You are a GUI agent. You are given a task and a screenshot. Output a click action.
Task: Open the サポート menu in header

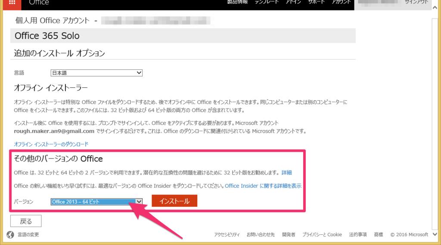click(316, 2)
